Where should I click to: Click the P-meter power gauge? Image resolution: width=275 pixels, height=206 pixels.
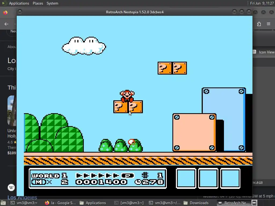[105, 175]
